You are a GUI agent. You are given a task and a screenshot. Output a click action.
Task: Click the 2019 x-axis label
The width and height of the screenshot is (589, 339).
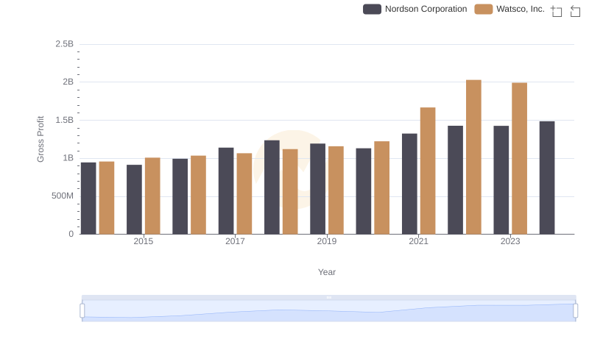326,241
